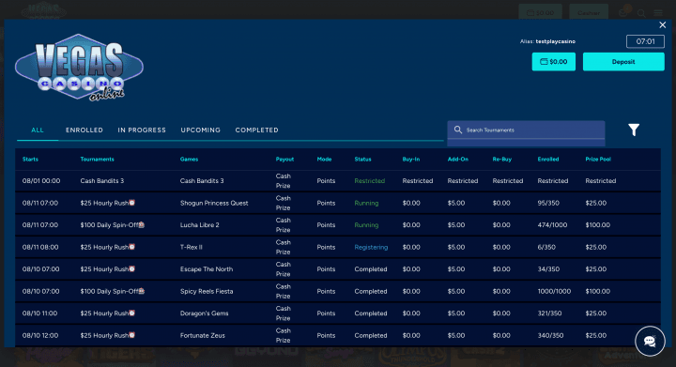Click the Cashier button in background header
Viewport: 676px width, 367px height.
click(589, 12)
